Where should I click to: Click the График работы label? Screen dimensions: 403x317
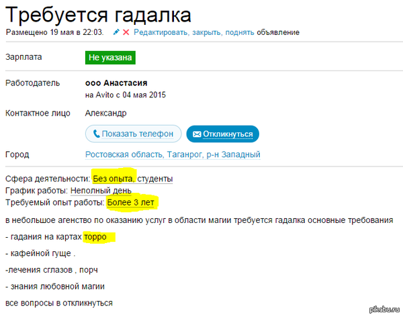[x=37, y=191]
